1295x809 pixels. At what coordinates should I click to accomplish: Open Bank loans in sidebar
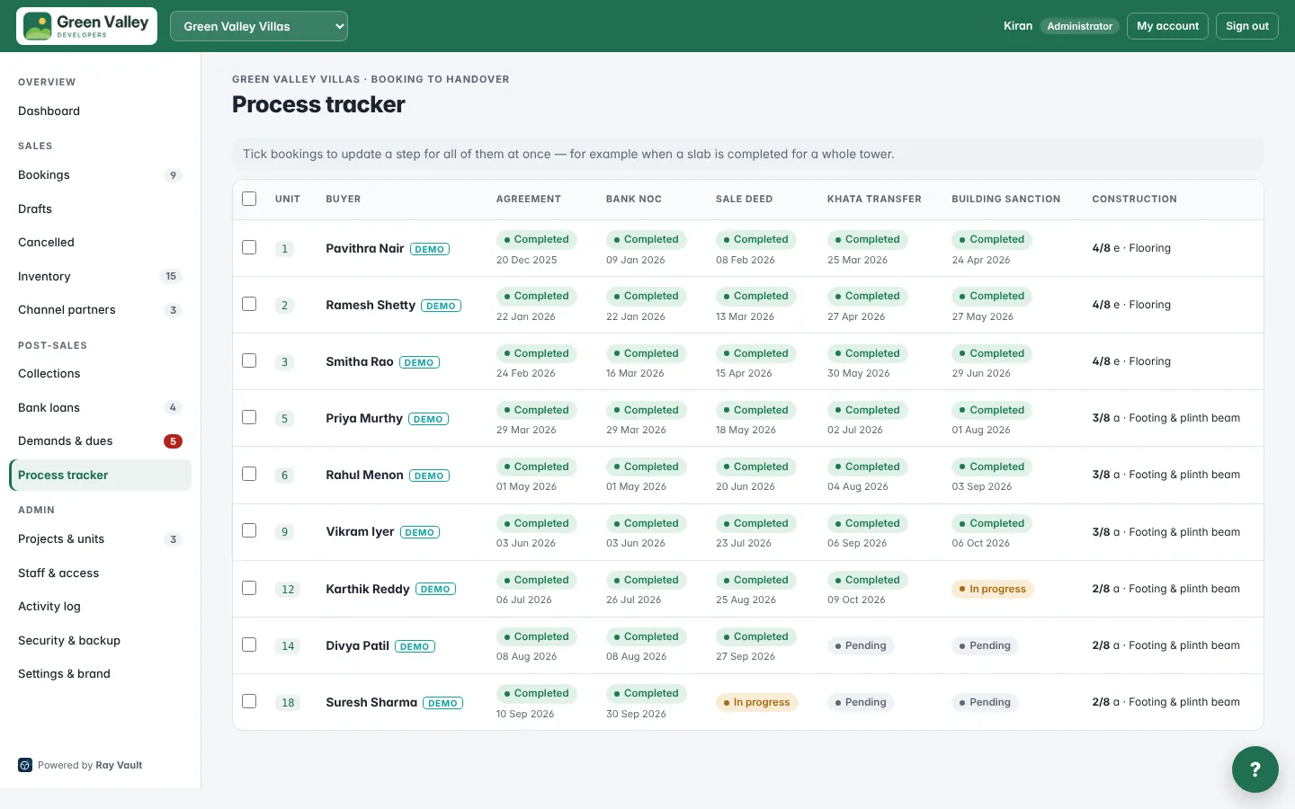point(100,407)
